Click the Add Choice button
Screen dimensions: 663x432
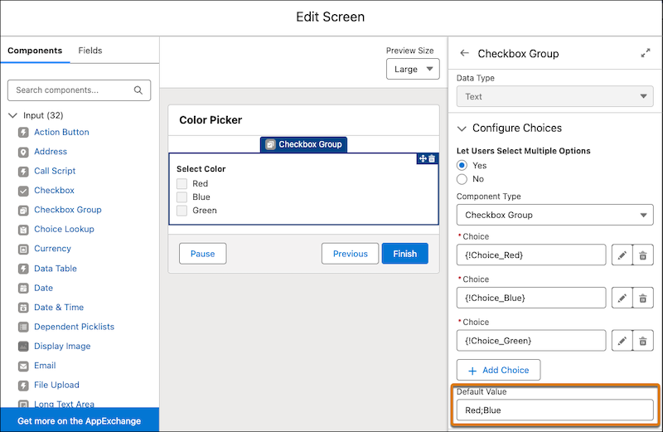click(x=498, y=370)
